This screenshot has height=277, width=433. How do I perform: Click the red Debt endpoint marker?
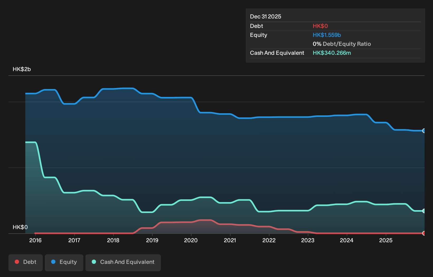click(x=424, y=233)
